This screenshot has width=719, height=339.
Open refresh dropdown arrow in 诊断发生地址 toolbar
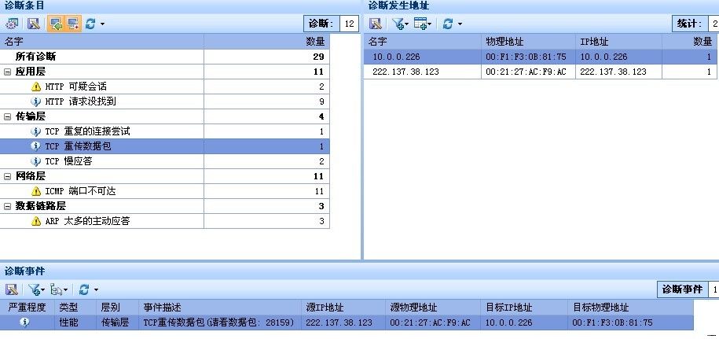[x=460, y=24]
